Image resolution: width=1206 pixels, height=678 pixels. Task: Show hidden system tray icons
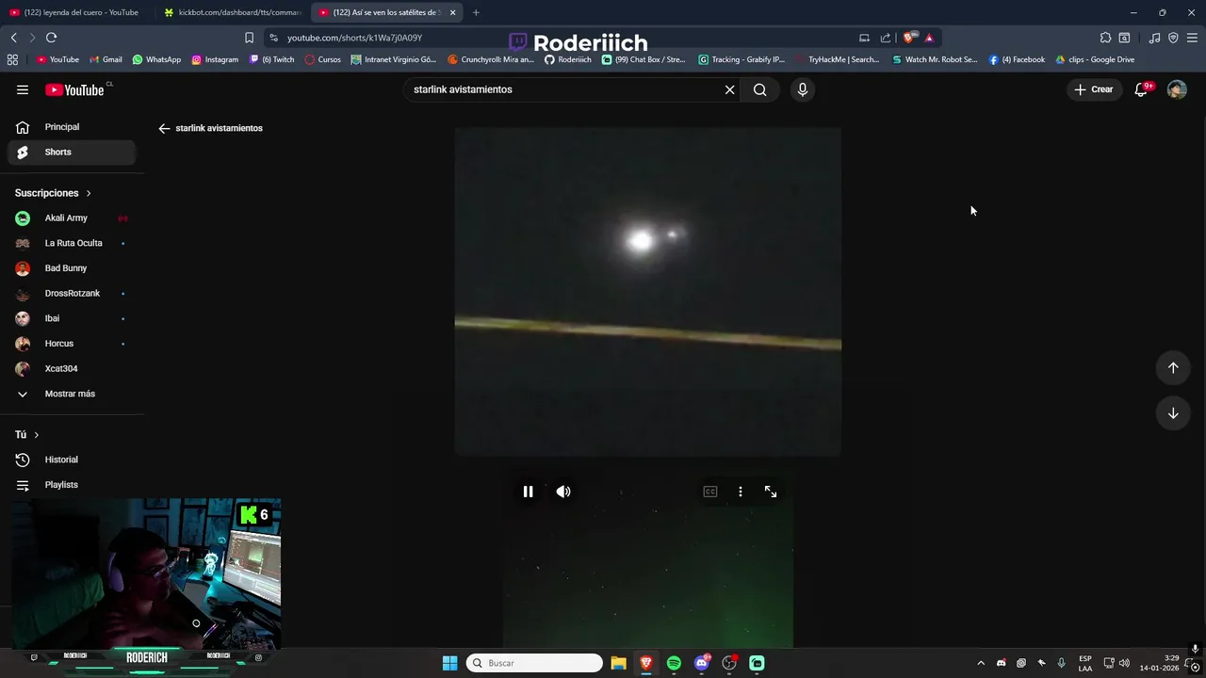(981, 663)
